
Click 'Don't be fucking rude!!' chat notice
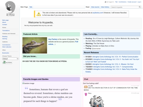(x=91, y=83)
